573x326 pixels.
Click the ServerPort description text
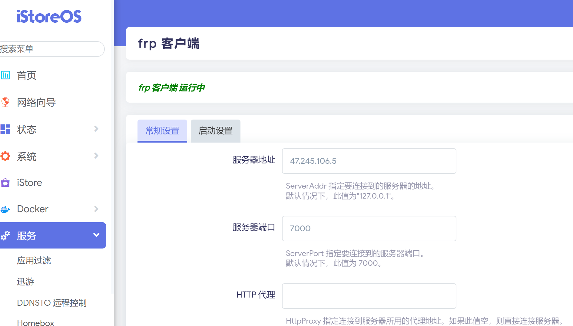[x=355, y=258]
